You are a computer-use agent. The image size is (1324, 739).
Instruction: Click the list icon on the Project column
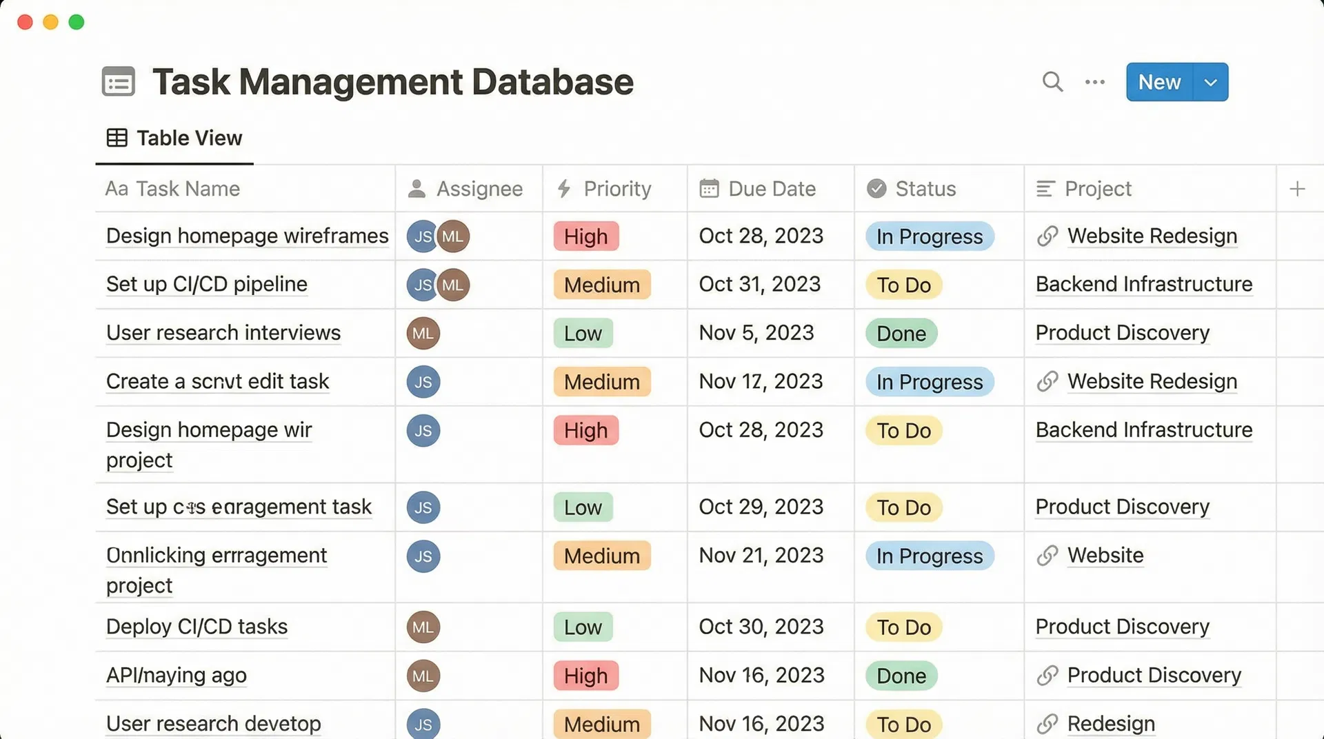[x=1045, y=188]
